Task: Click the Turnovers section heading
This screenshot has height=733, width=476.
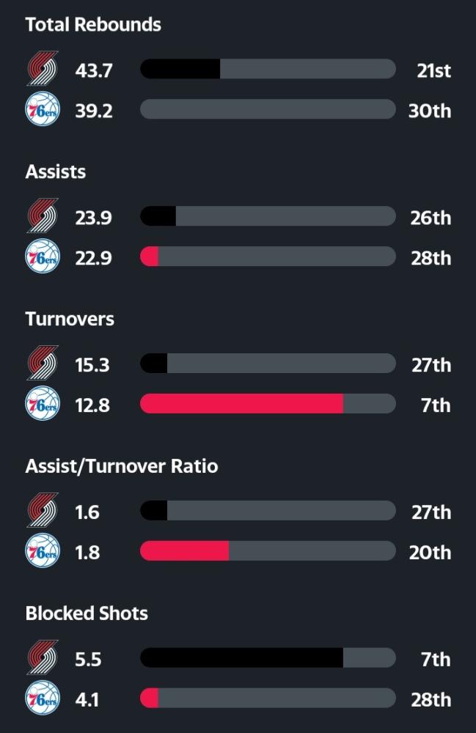Action: tap(70, 319)
